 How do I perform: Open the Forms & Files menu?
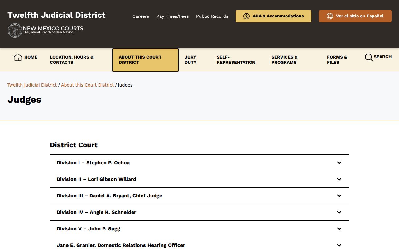pyautogui.click(x=337, y=60)
